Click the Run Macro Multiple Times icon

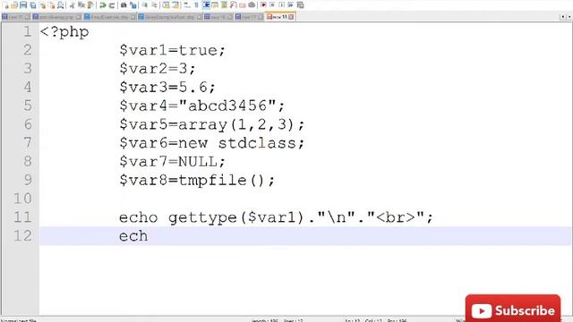pyautogui.click(x=290, y=5)
